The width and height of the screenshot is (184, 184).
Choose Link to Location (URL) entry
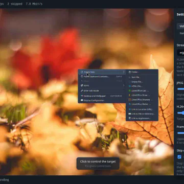[142, 109]
